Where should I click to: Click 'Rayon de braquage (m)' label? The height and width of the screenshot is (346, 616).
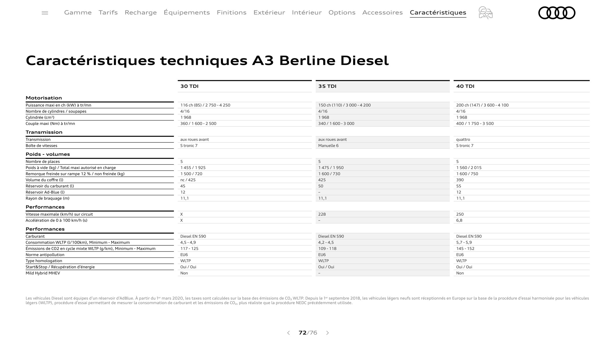pyautogui.click(x=47, y=198)
